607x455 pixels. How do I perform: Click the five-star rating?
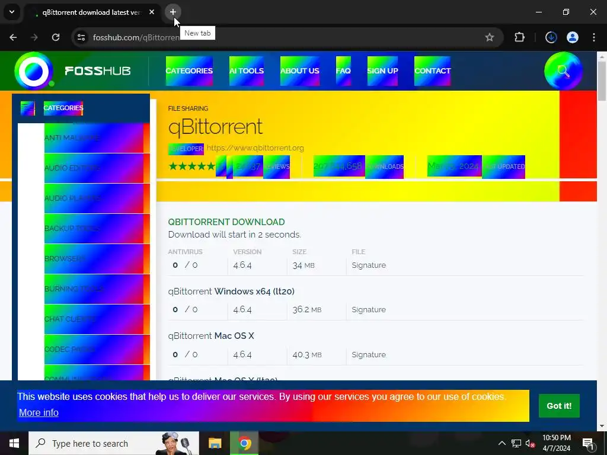click(191, 166)
